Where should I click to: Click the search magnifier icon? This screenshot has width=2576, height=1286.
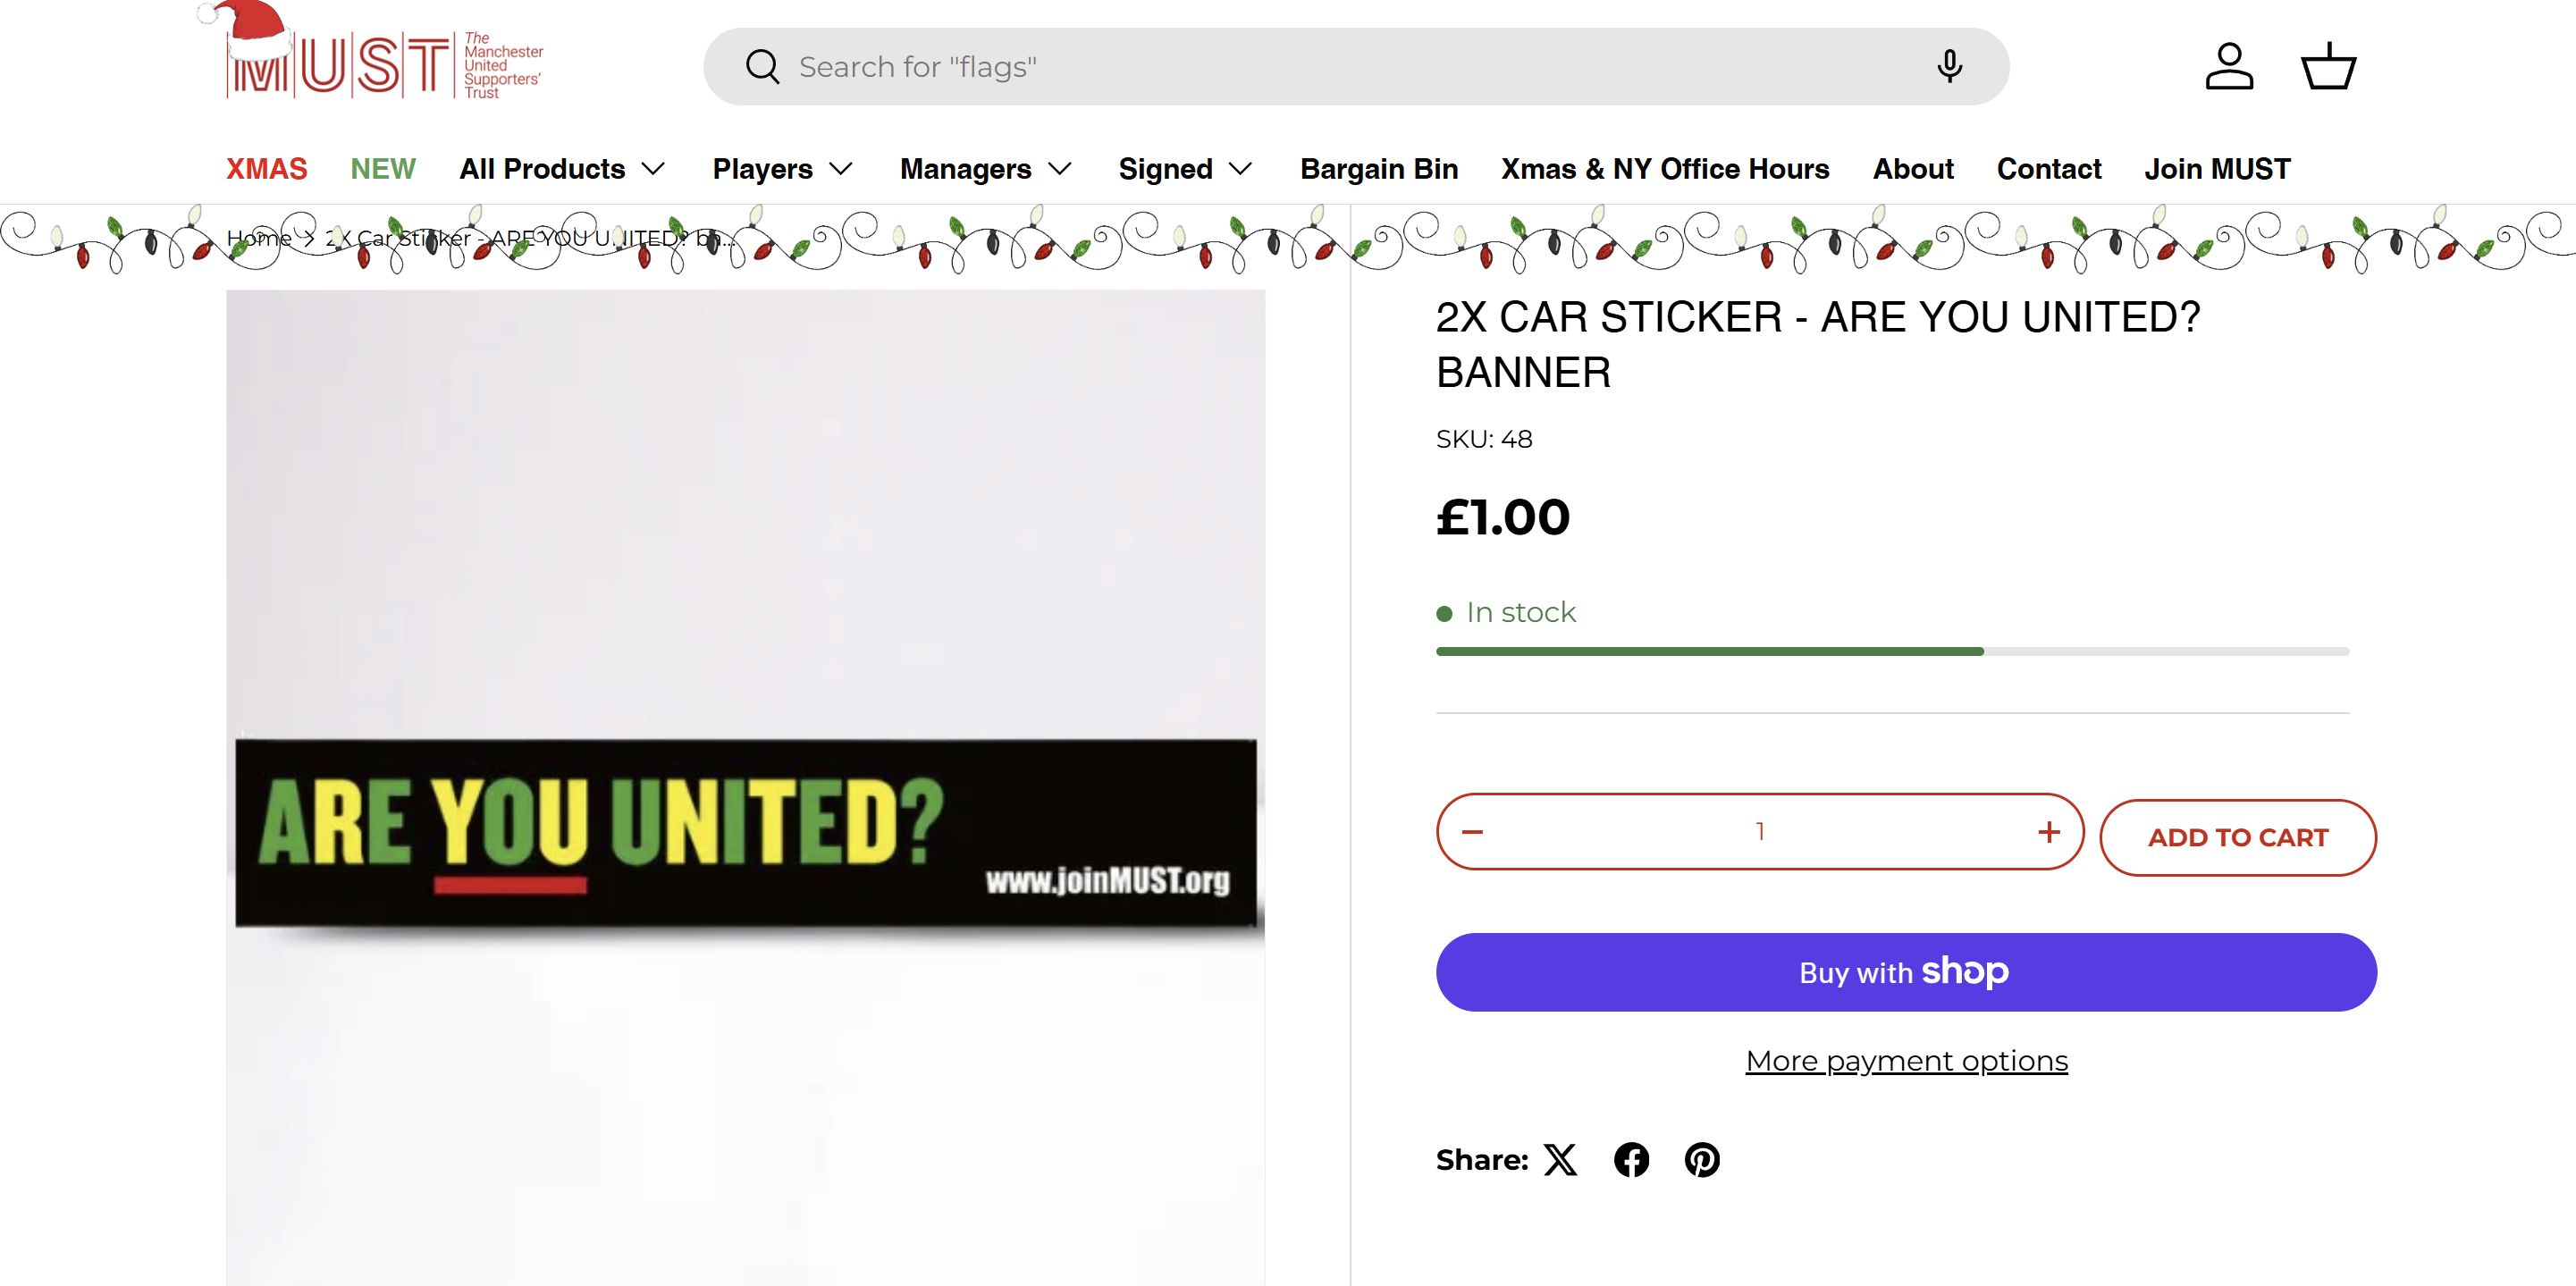(x=762, y=67)
